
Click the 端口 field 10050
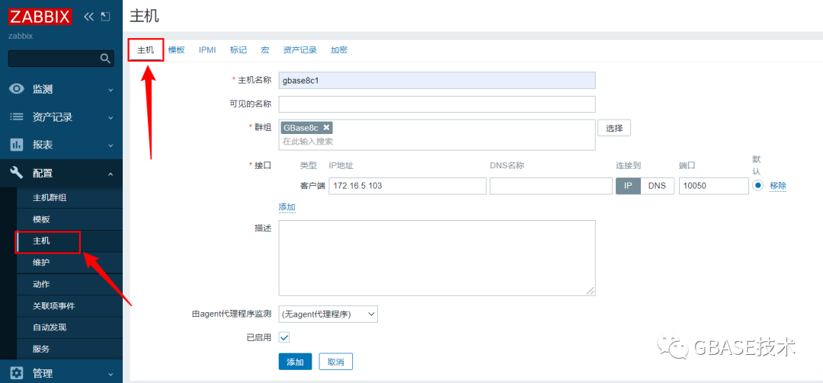714,186
